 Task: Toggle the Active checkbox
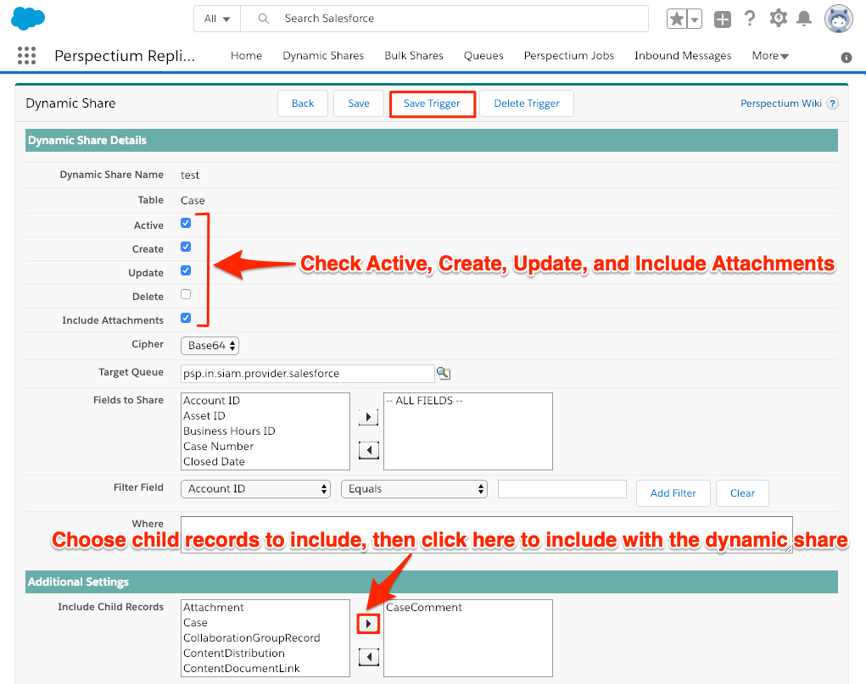(x=186, y=223)
